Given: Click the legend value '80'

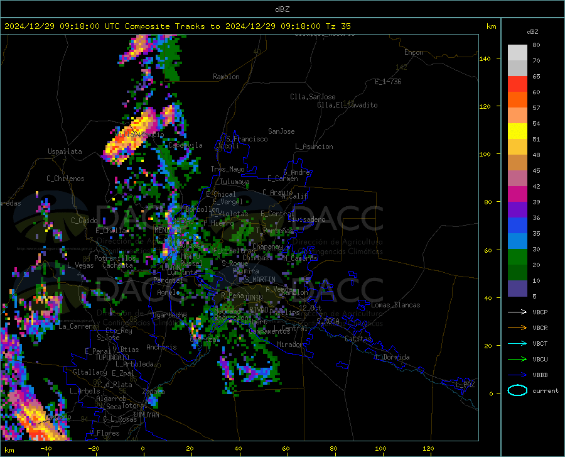Looking at the screenshot, I should click(x=536, y=45).
